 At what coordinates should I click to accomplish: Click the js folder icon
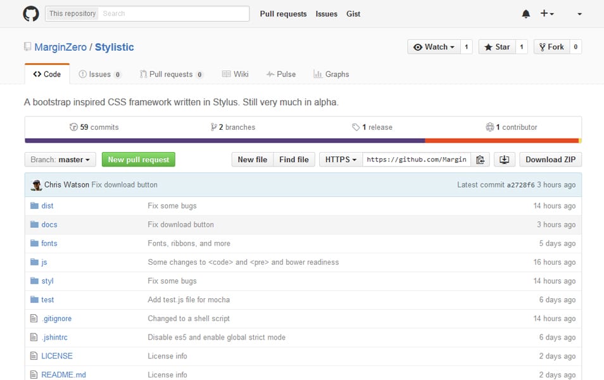tap(34, 262)
